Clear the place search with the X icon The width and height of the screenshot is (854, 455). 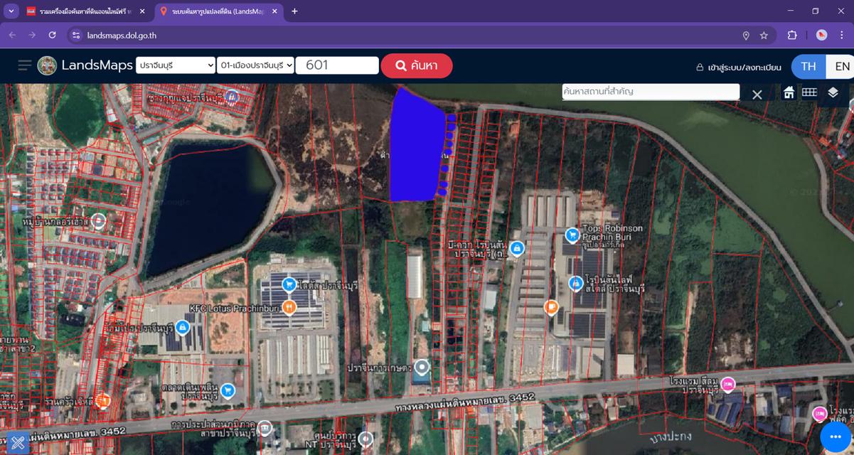(x=757, y=94)
